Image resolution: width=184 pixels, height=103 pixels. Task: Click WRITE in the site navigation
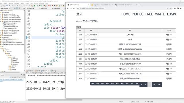[160, 14]
